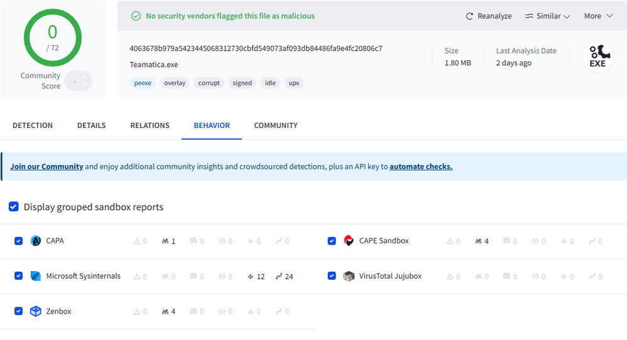This screenshot has height=340, width=627.
Task: Click Zenbox process tree count 0
Action: (282, 311)
